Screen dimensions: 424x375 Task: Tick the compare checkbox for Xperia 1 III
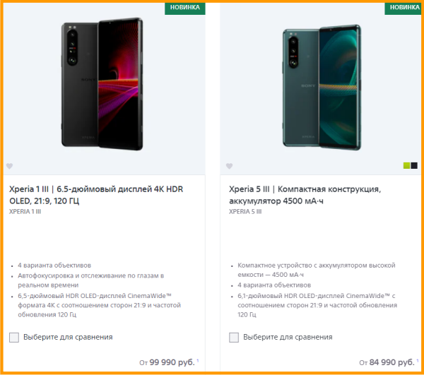pyautogui.click(x=14, y=337)
